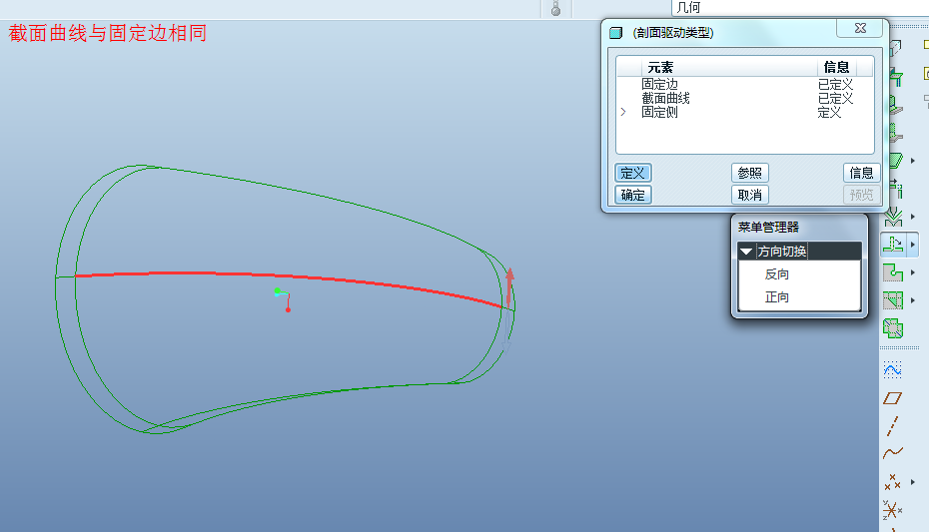Collapse the 方向切换 menu triangle

746,252
